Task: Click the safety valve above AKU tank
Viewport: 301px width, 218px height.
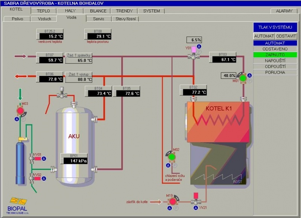Action: [62, 92]
